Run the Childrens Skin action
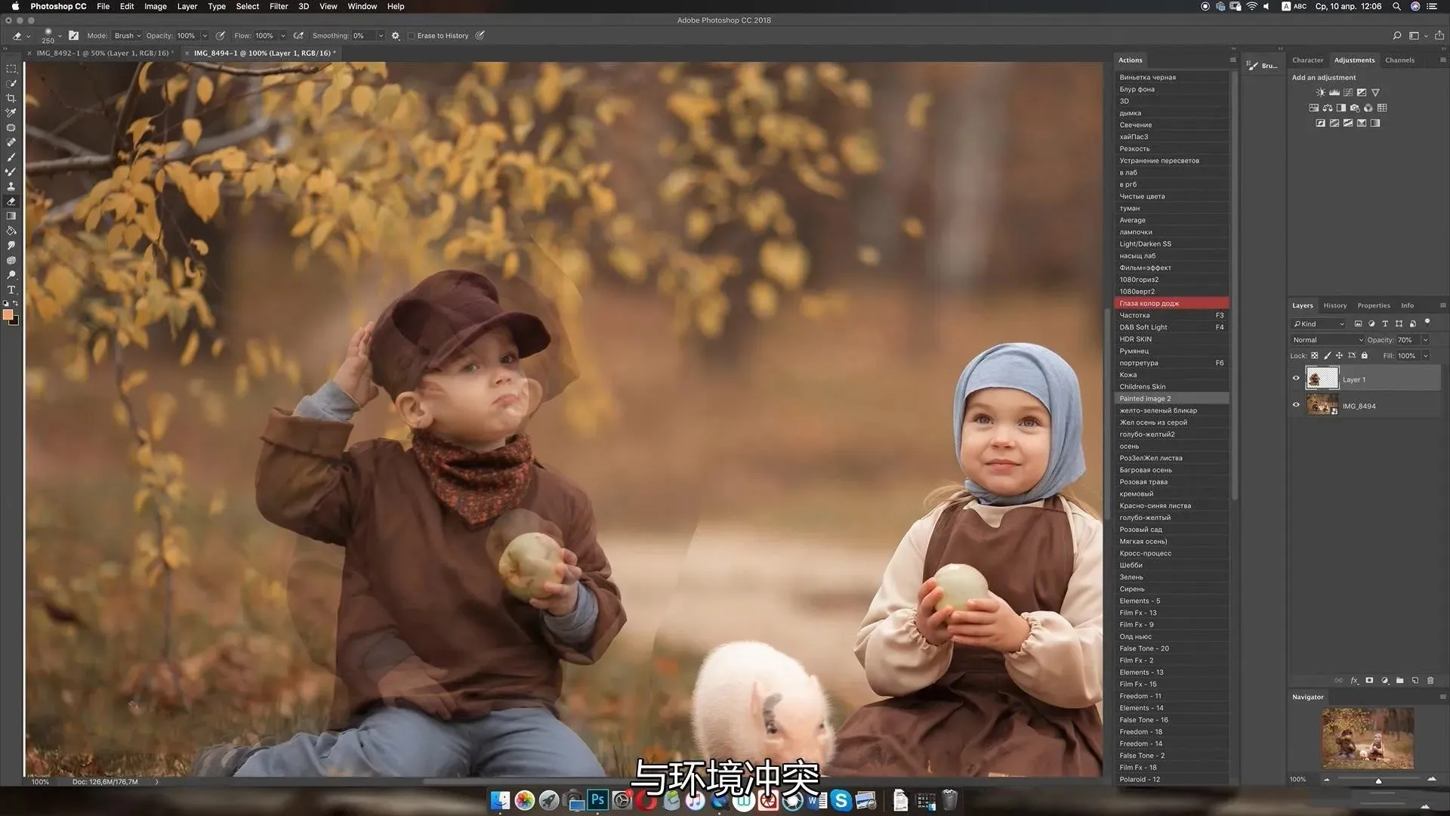The height and width of the screenshot is (816, 1450). tap(1142, 387)
